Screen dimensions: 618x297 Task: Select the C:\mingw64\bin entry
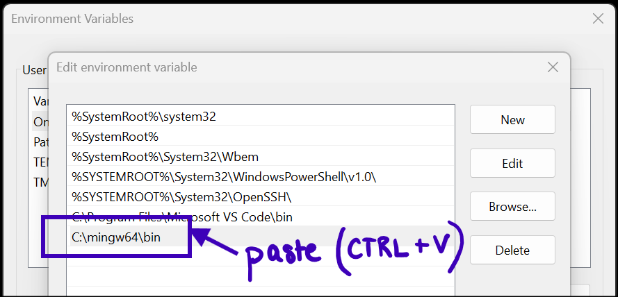pos(115,237)
